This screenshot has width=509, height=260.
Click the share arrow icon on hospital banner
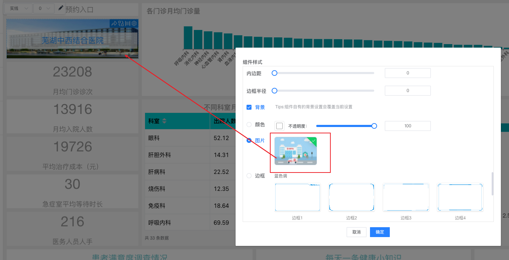(114, 23)
